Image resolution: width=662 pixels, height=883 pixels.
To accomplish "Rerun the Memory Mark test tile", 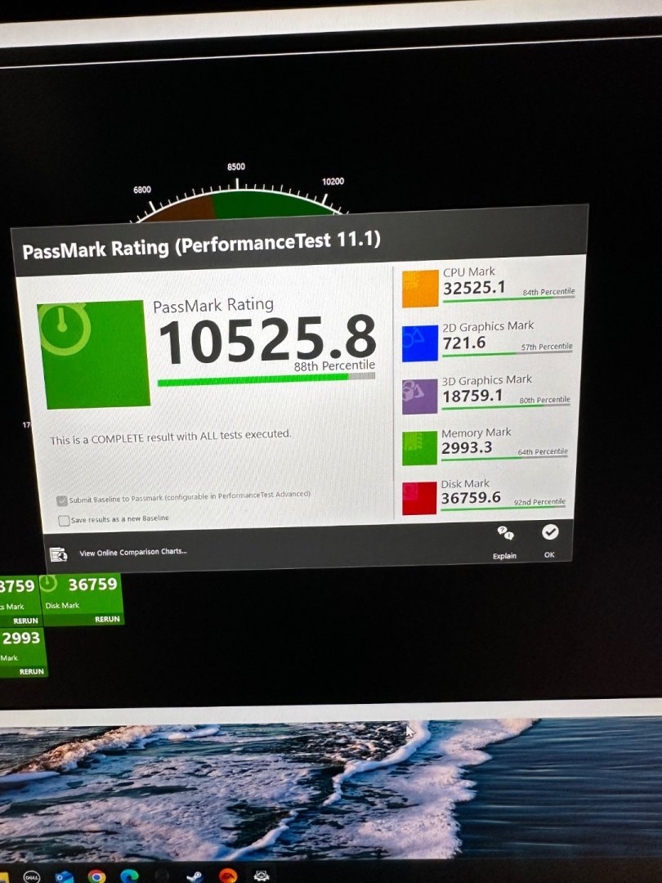I will coord(32,671).
